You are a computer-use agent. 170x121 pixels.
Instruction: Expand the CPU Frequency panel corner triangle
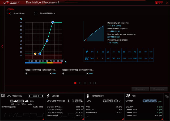coord(43,119)
